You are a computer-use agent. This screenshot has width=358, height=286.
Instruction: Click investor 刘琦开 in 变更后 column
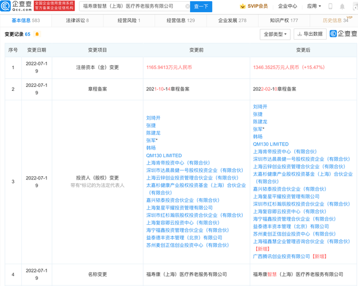[x=261, y=106]
